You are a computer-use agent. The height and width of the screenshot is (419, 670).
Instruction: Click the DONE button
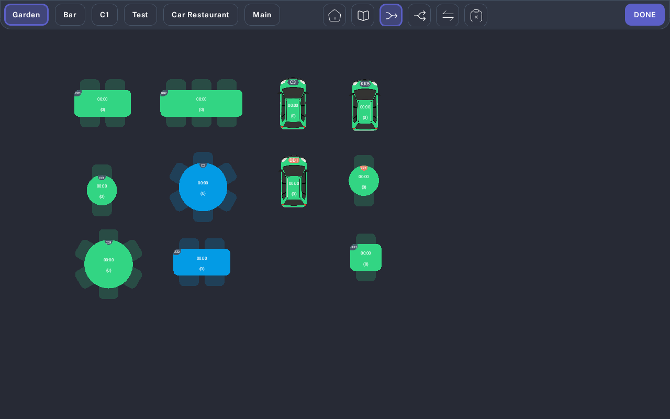(644, 15)
